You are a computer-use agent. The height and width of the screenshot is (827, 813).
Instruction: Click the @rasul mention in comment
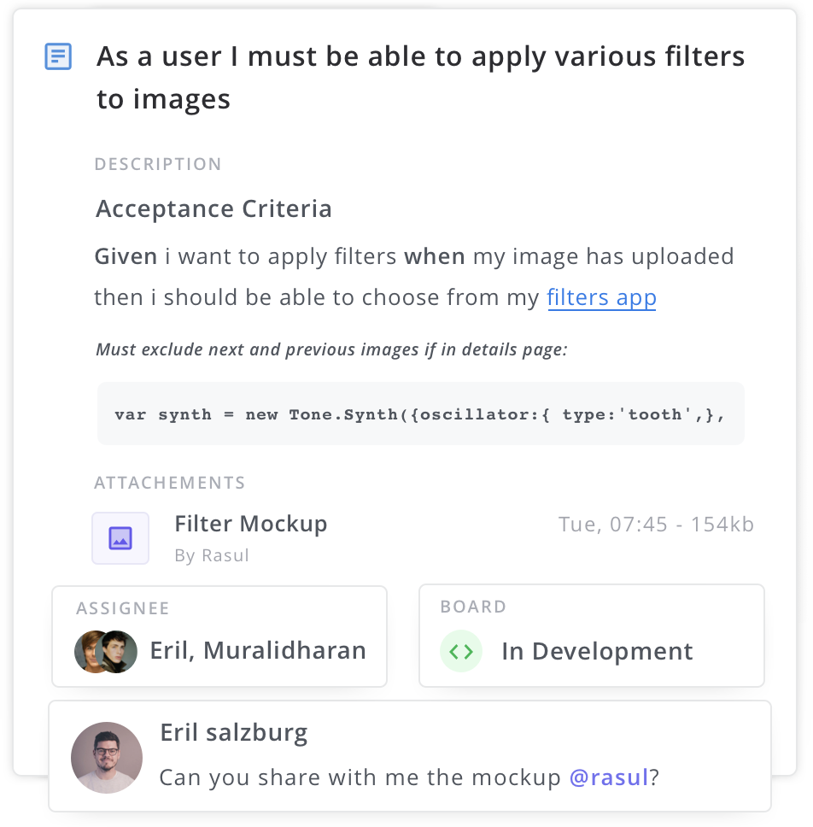tap(608, 777)
